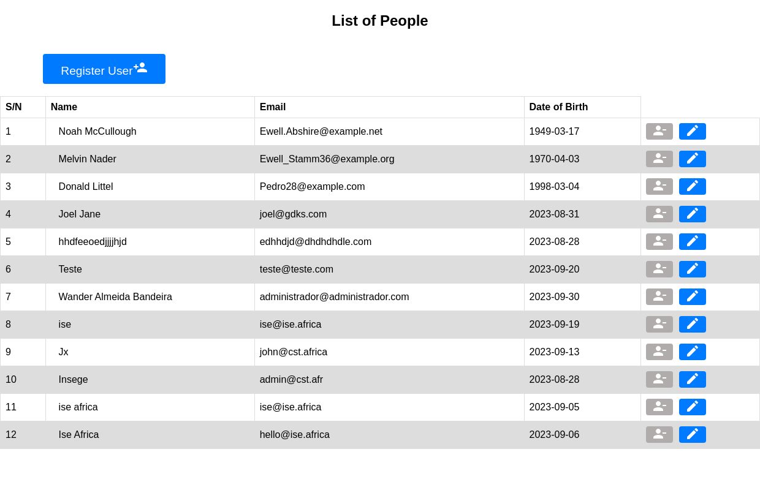
Task: Click birth date 2023-09-06
Action: 554,435
